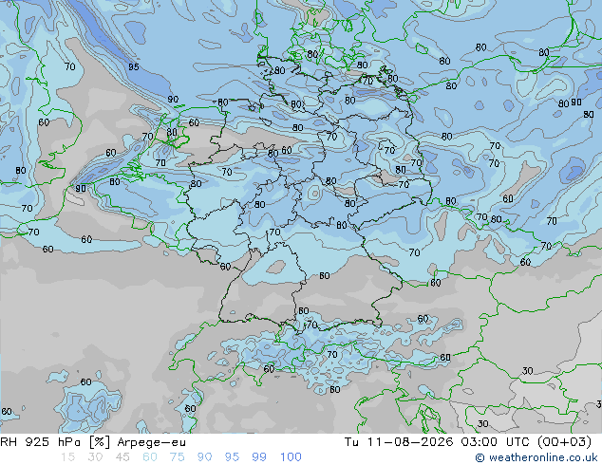Click the 95 contour label on map

coord(133,66)
